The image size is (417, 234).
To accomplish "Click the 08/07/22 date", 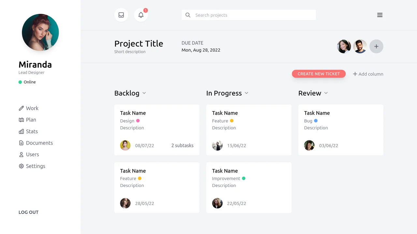I will click(x=145, y=146).
